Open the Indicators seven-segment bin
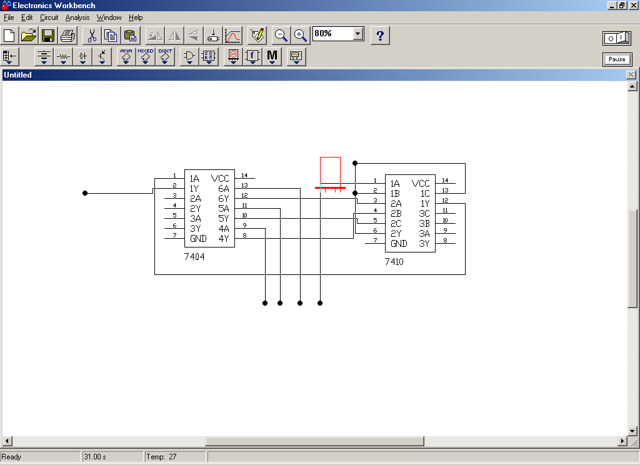The image size is (640, 465). coord(233,57)
